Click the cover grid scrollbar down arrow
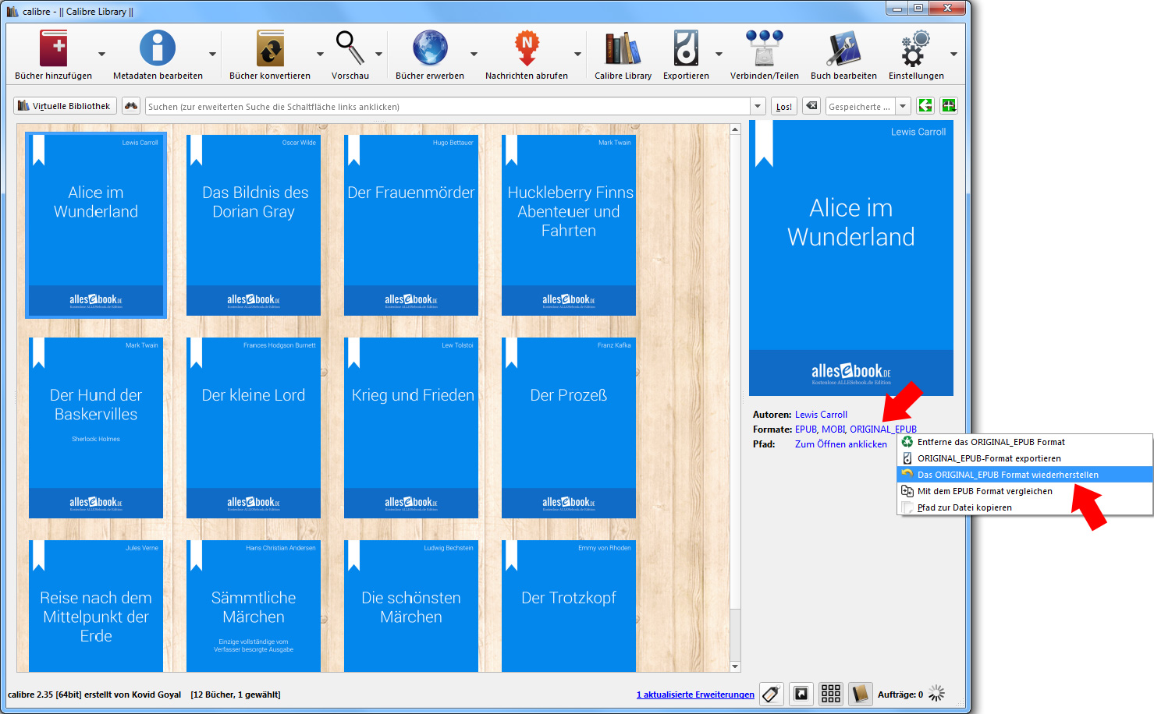This screenshot has height=714, width=1154. [x=735, y=666]
